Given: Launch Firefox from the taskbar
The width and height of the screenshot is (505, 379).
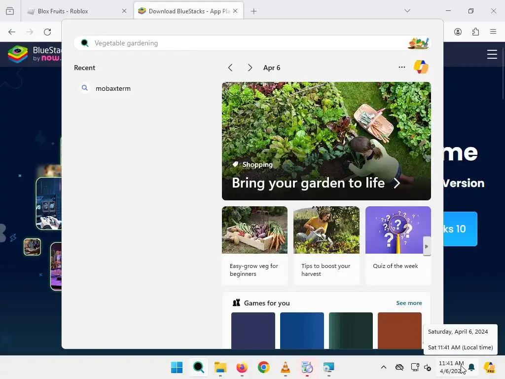Looking at the screenshot, I should click(242, 367).
